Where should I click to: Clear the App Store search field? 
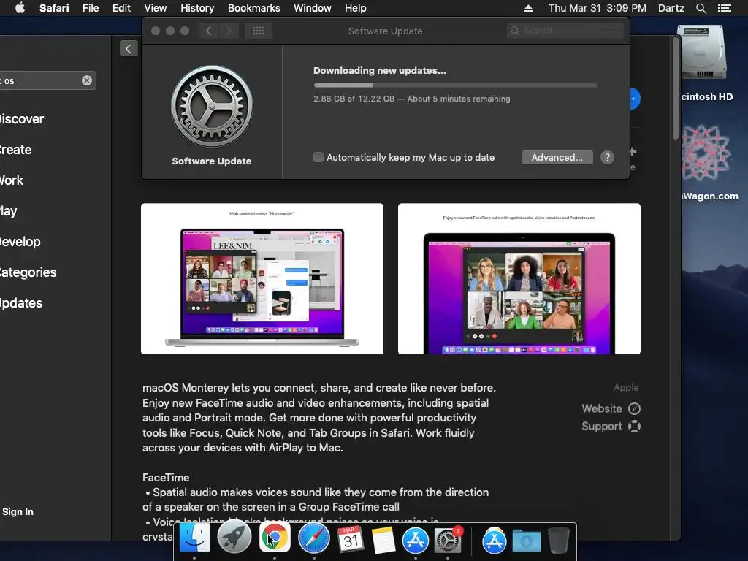pyautogui.click(x=86, y=80)
